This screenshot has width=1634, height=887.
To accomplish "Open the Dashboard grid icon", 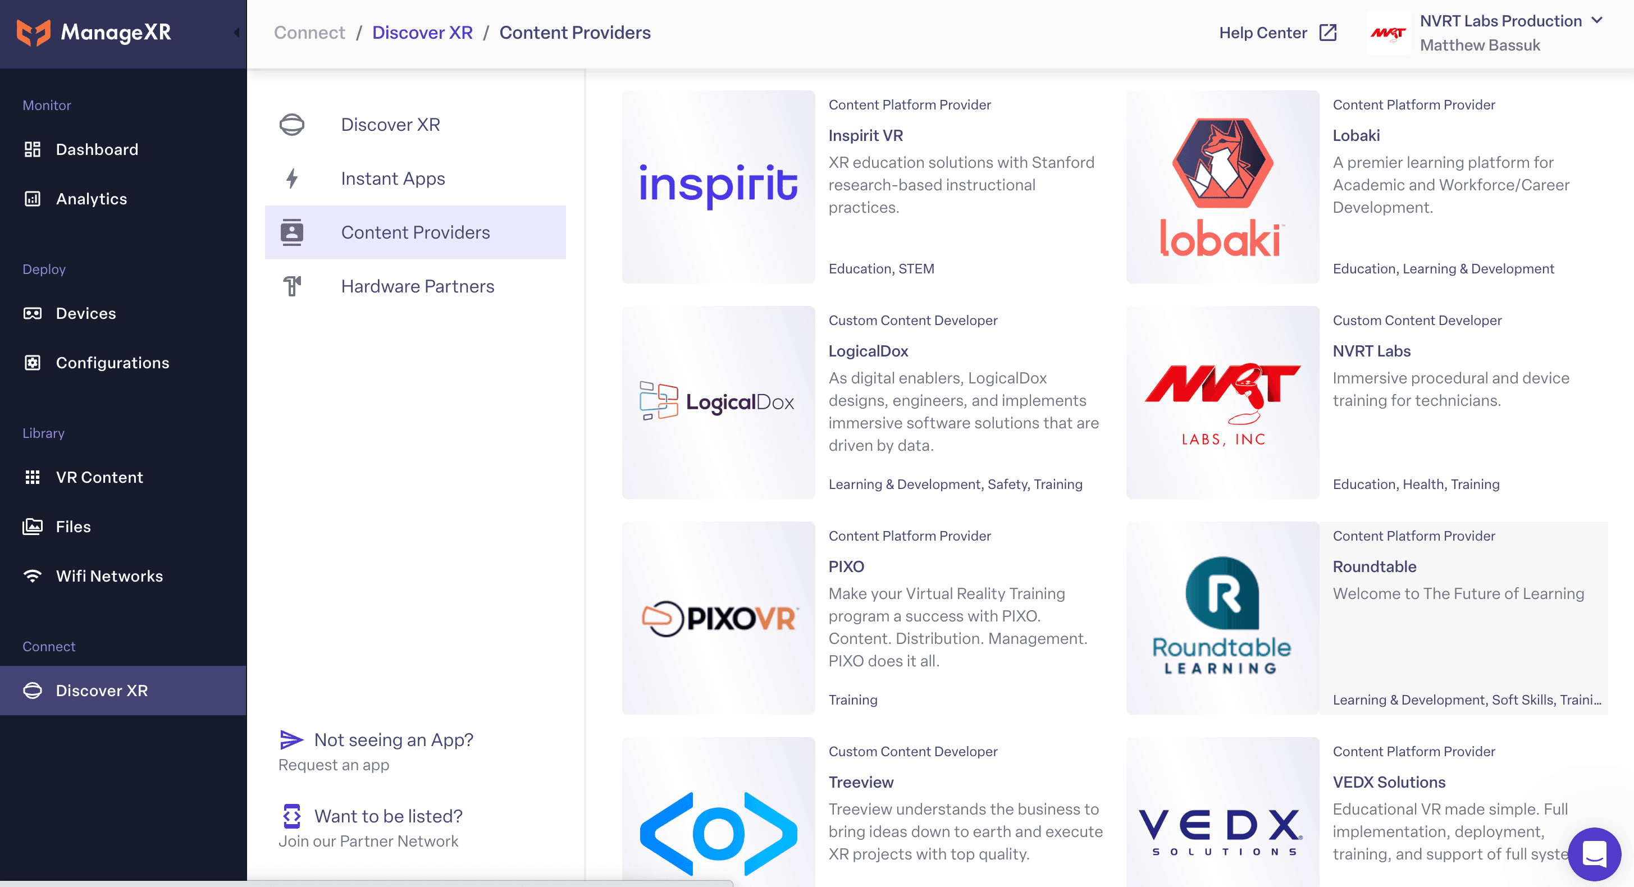I will click(x=33, y=150).
